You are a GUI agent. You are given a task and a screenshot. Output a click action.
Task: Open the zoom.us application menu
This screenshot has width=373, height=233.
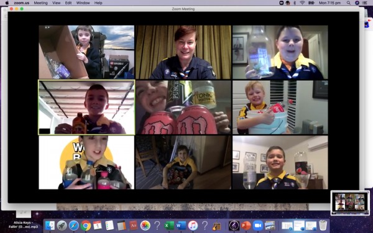pos(21,3)
